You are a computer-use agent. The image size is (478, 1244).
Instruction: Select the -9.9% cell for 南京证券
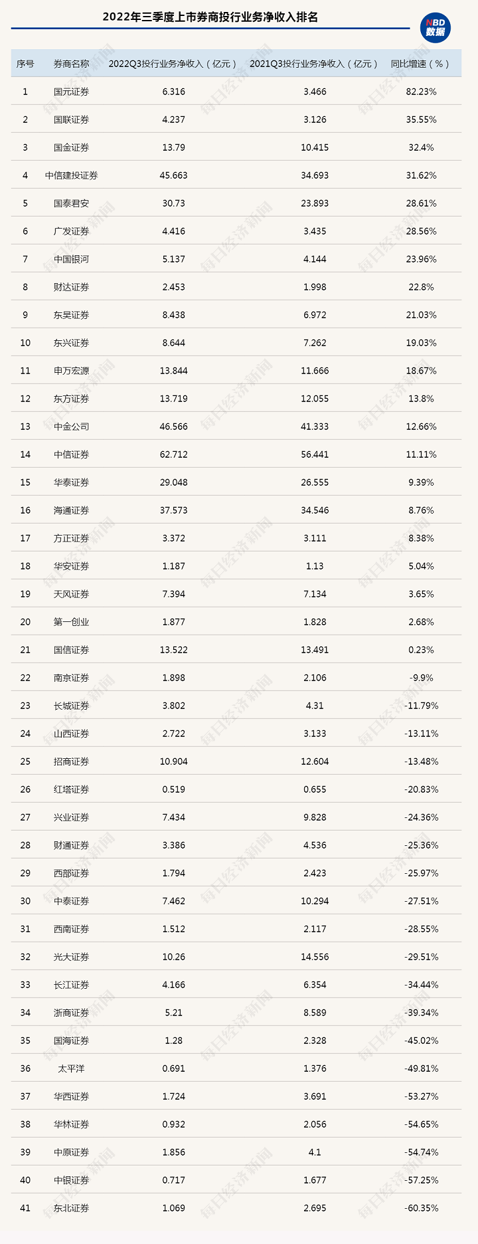point(422,678)
